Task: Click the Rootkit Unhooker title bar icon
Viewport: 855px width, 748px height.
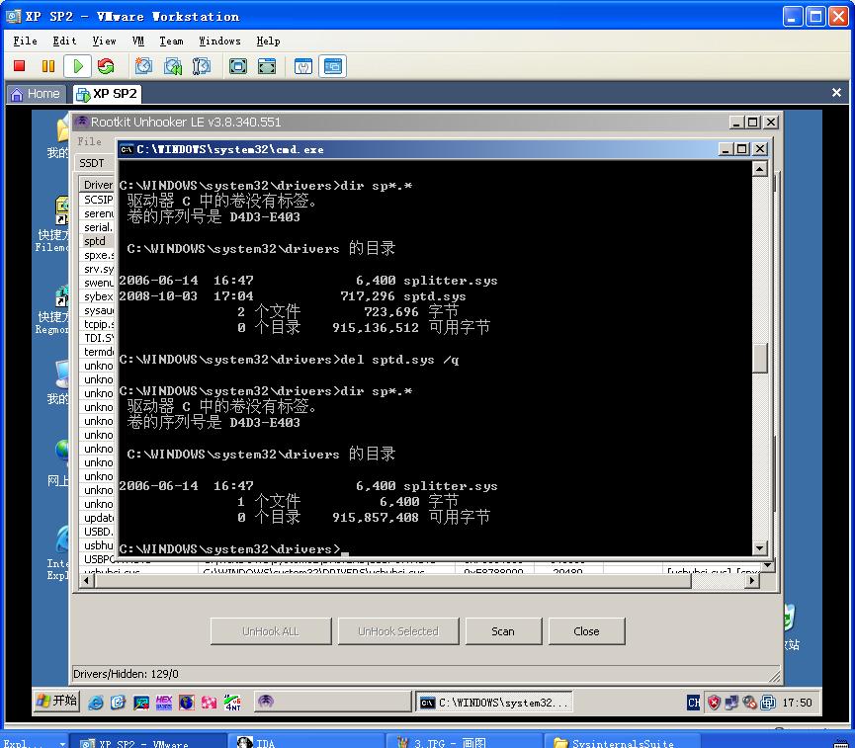Action: [81, 122]
